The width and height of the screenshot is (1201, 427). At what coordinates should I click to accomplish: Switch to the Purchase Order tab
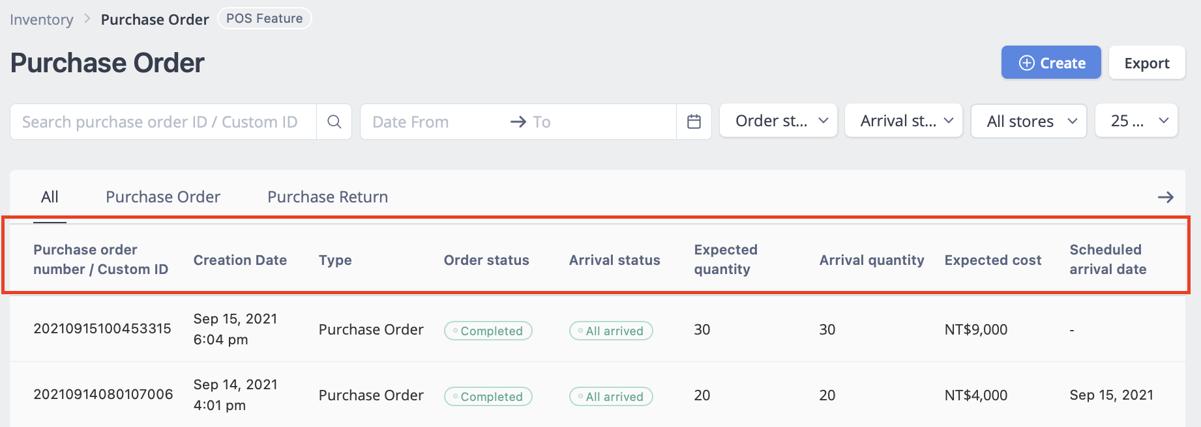point(163,197)
